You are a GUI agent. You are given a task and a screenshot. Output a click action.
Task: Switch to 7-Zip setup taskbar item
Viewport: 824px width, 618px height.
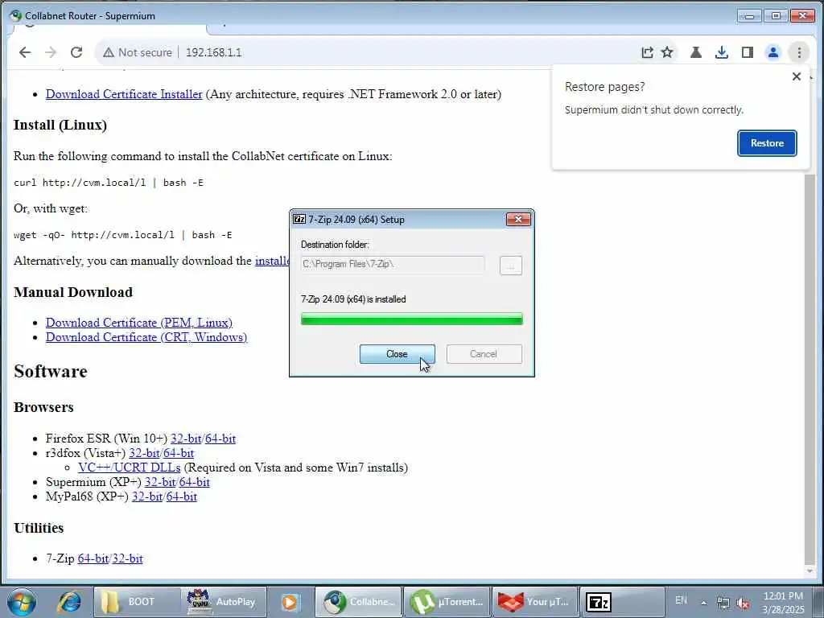click(x=623, y=602)
